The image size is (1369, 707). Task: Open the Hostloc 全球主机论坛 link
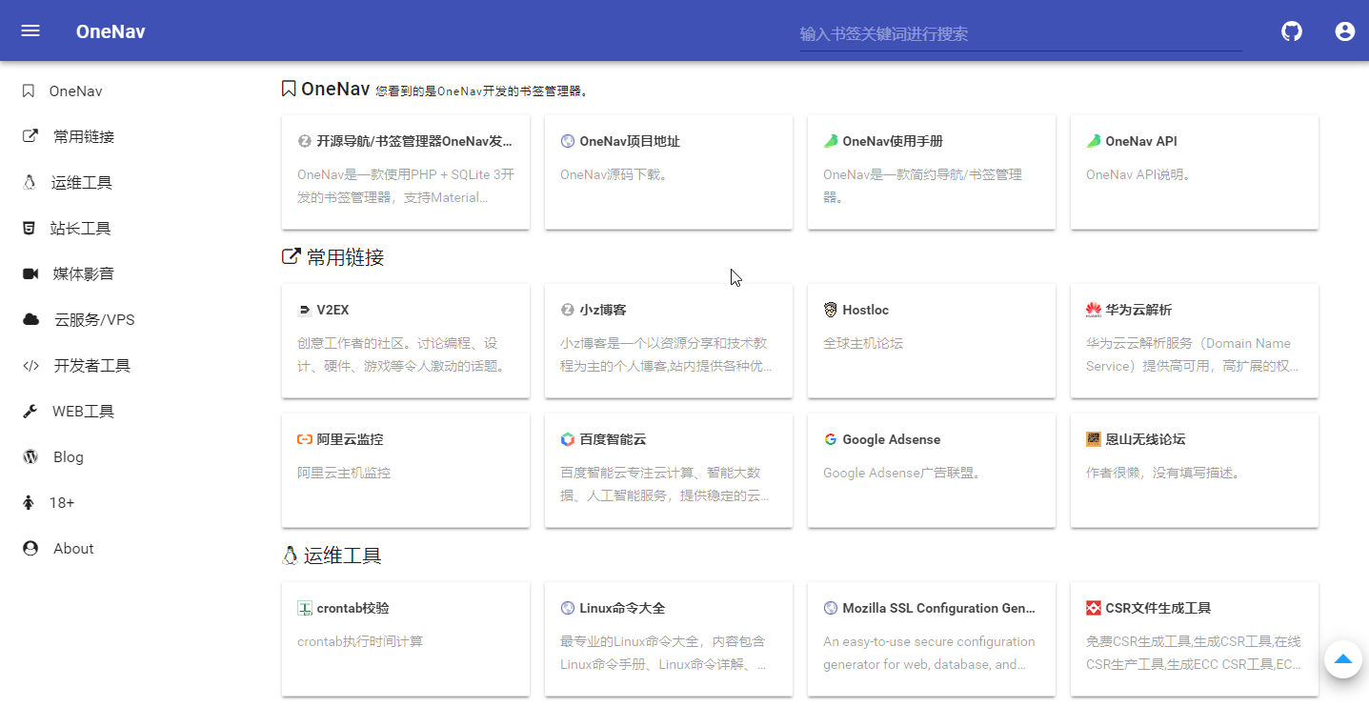[x=931, y=341]
